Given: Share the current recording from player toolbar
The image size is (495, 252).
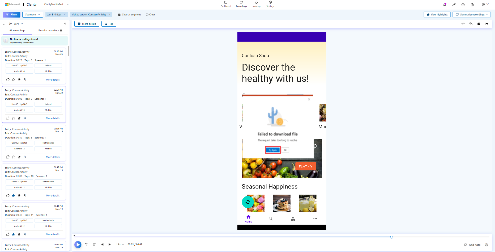Looking at the screenshot, I should (487, 24).
